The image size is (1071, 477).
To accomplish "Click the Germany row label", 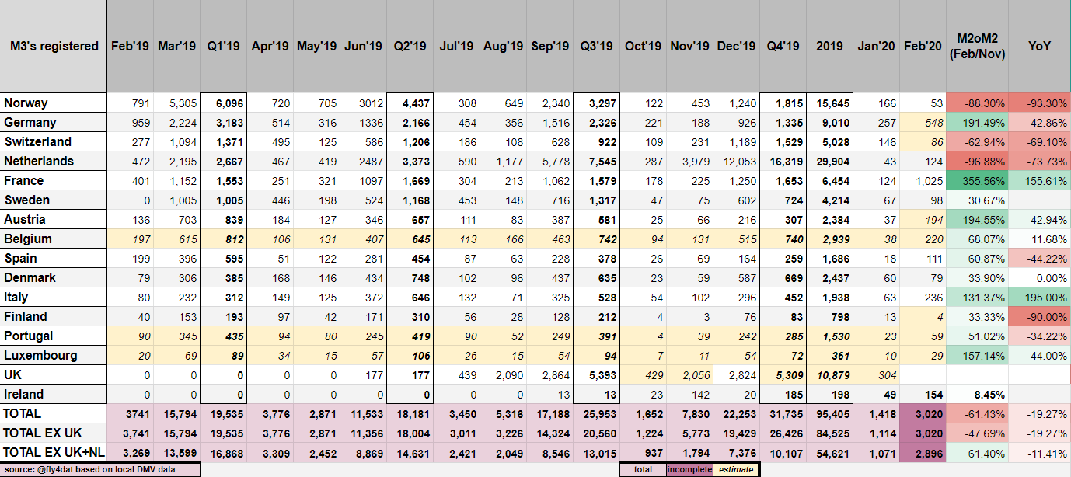I will click(x=54, y=122).
